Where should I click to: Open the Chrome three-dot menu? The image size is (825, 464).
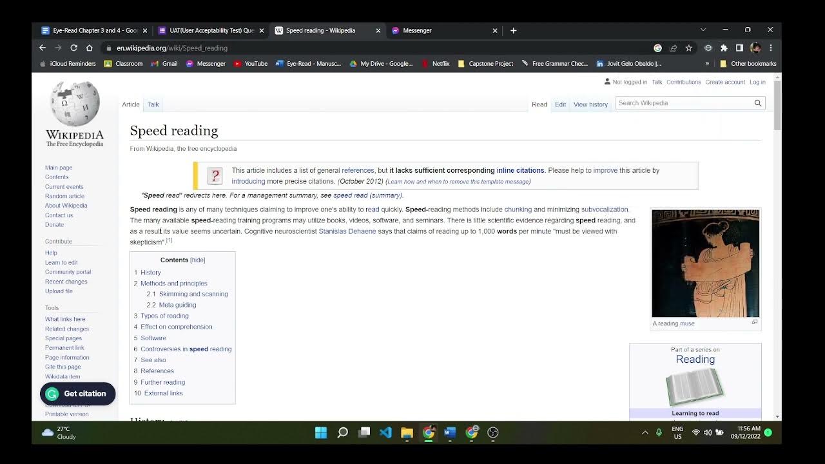click(x=770, y=48)
